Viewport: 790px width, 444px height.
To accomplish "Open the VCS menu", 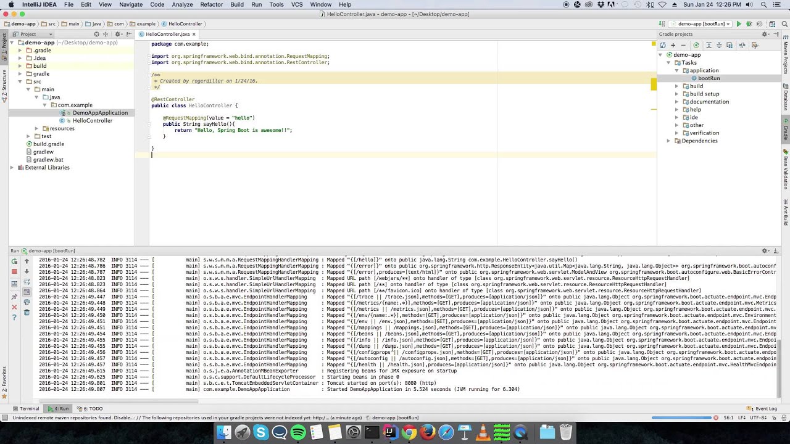I will [x=297, y=4].
